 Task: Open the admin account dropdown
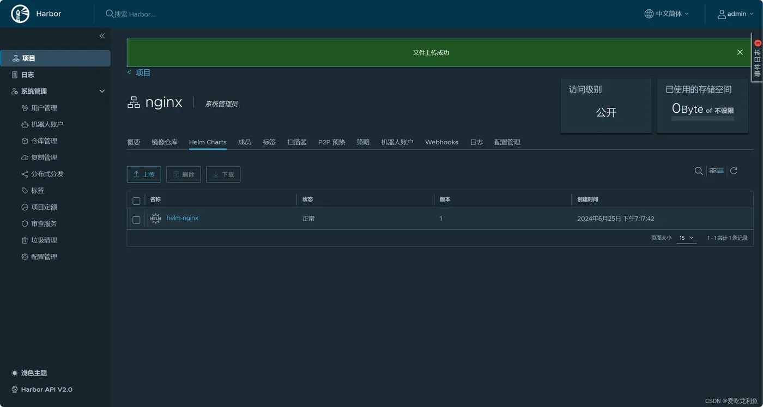(736, 14)
